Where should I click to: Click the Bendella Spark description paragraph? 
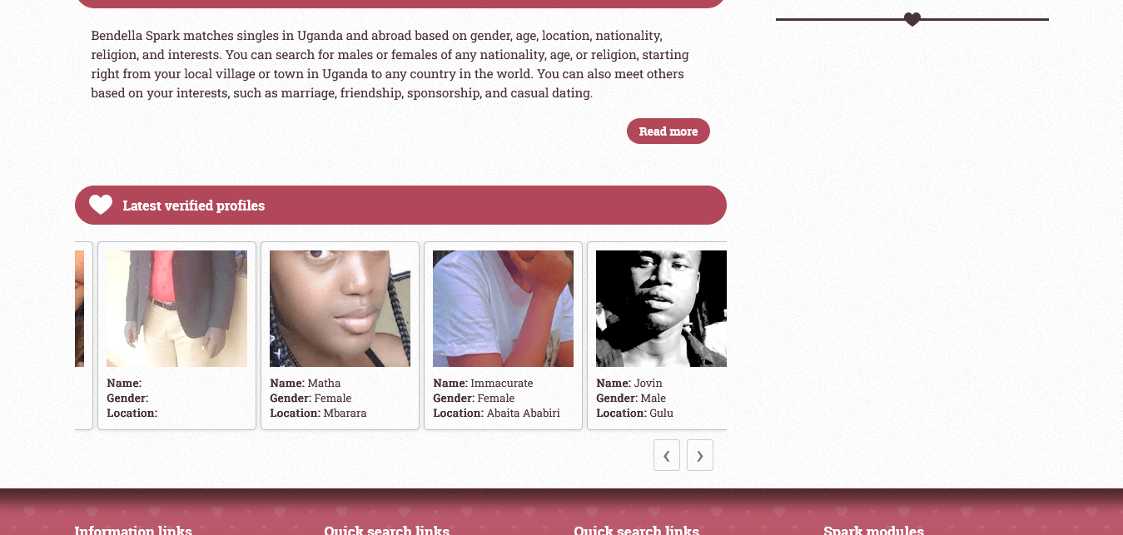click(x=390, y=64)
